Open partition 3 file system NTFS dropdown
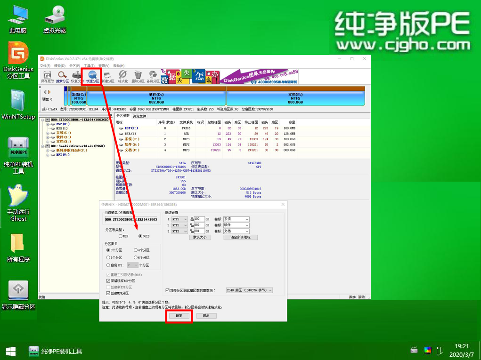481x360 pixels. (179, 232)
